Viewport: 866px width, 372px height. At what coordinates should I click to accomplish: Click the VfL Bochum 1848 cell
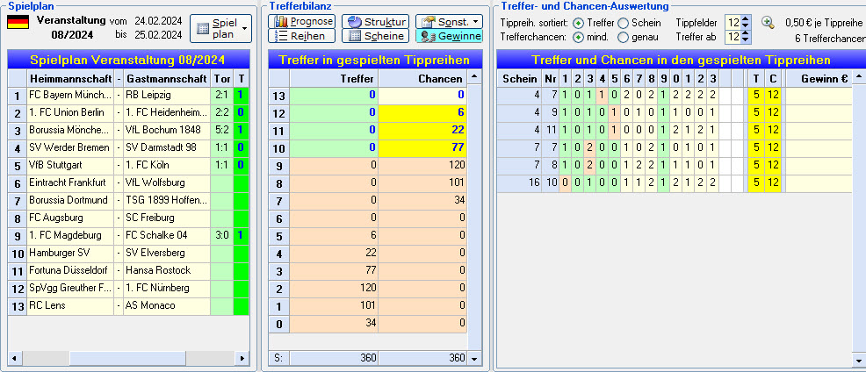(x=167, y=130)
